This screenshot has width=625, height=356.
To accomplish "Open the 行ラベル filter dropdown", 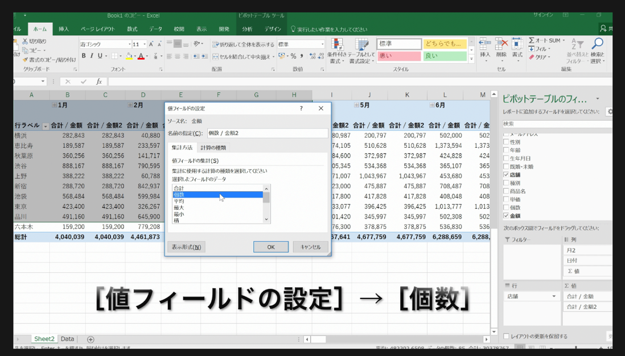I will (x=45, y=126).
